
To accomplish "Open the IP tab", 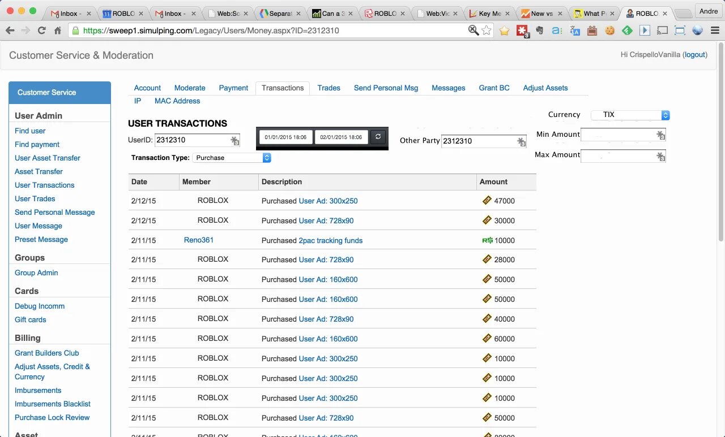I will coord(138,101).
